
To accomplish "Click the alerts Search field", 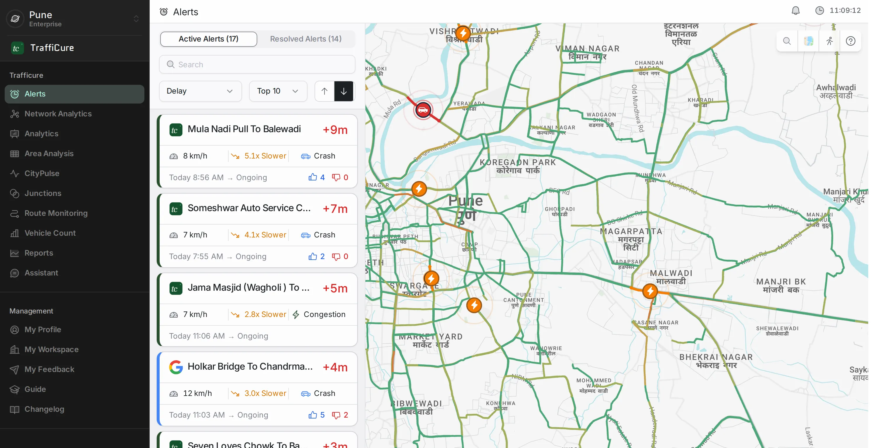I will pyautogui.click(x=257, y=64).
